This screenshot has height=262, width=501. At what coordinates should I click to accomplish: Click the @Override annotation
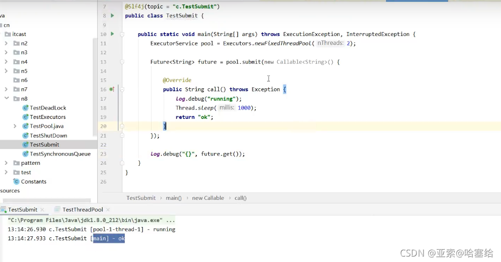pyautogui.click(x=177, y=80)
